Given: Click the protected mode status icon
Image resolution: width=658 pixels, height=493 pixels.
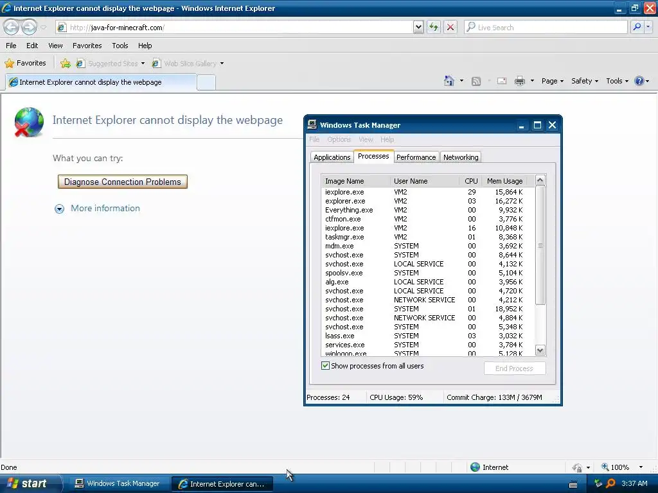Looking at the screenshot, I should point(578,467).
